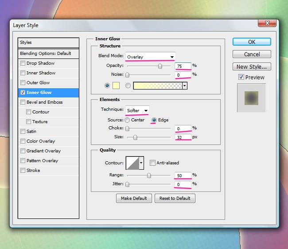The image size is (288, 249).
Task: Click the Size value input field
Action: (183, 137)
